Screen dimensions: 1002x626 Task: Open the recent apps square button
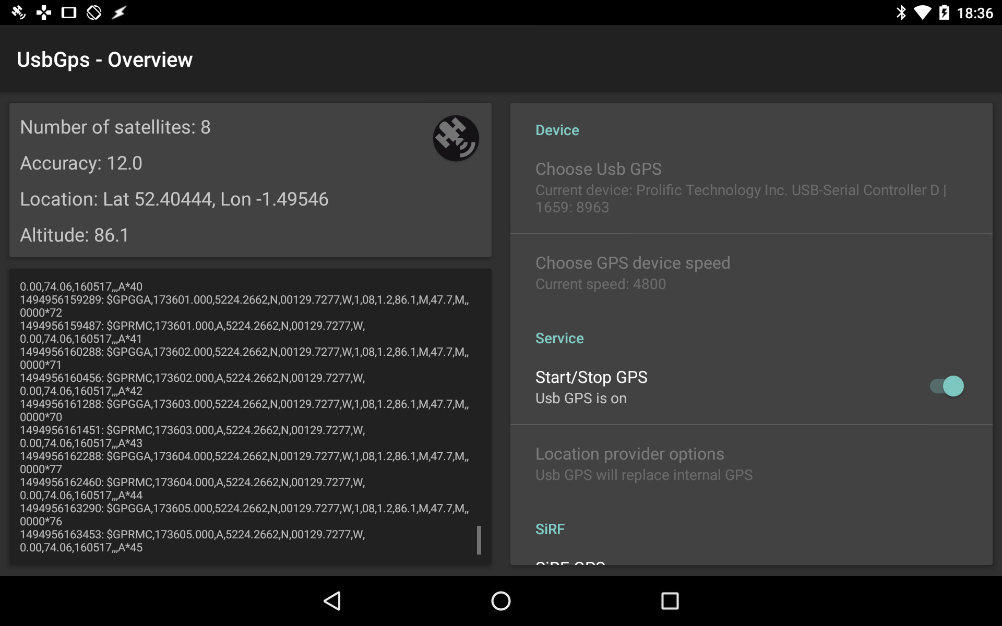pyautogui.click(x=670, y=600)
